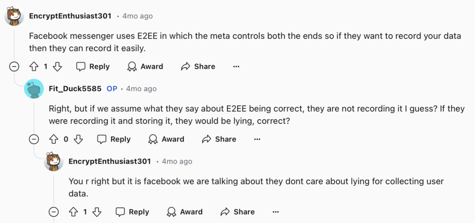Upvote the top EncryptEnthusiast301 comment

tap(34, 66)
